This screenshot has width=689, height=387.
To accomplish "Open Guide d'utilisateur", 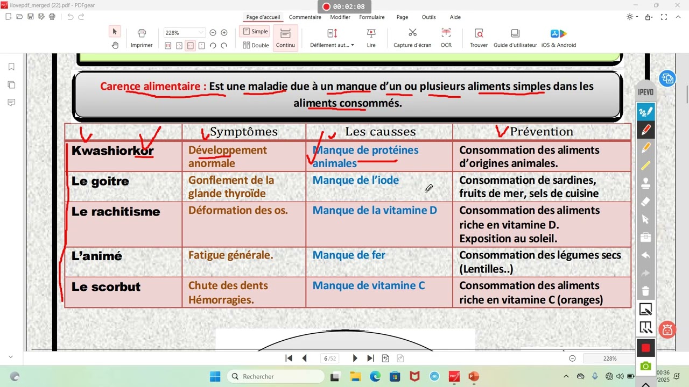I will (x=515, y=38).
